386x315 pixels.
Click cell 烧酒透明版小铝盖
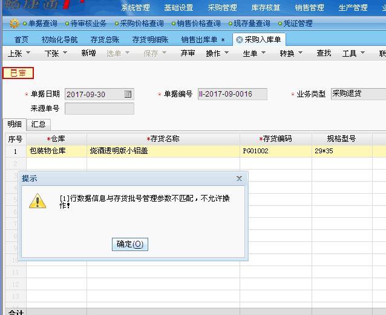pos(163,151)
